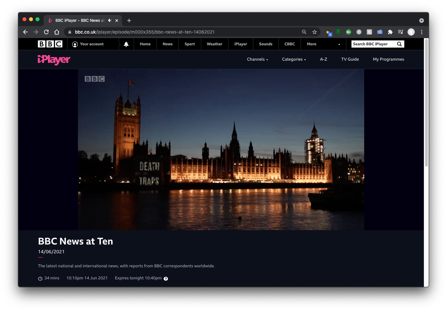Open the News nav item
The image size is (447, 311).
168,44
